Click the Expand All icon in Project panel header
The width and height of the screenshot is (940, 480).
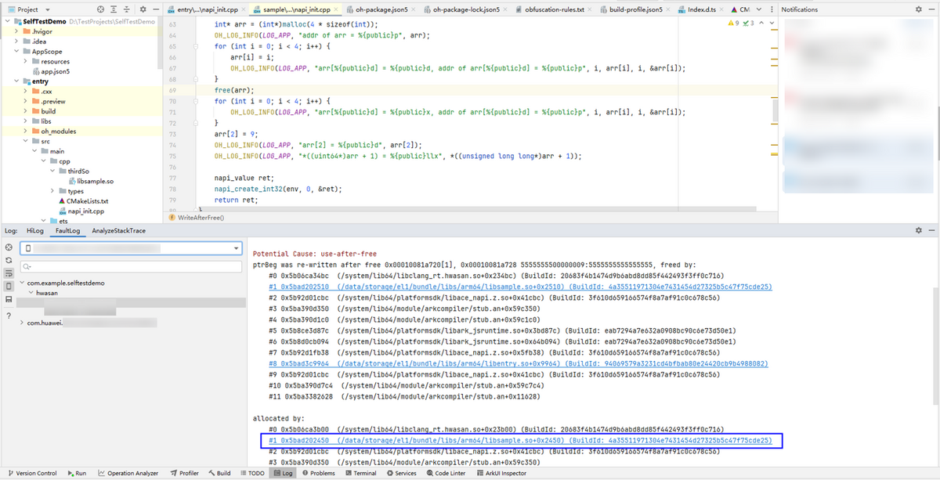pos(114,9)
